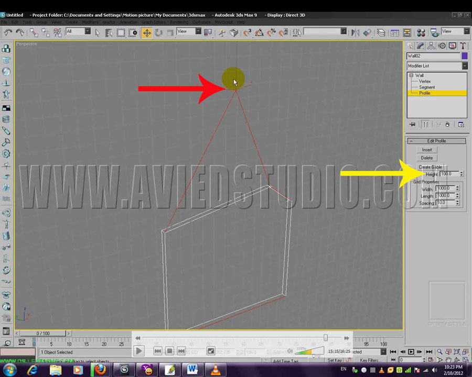This screenshot has height=377, width=472.
Task: Open the Layer Manager
Action: click(x=381, y=32)
